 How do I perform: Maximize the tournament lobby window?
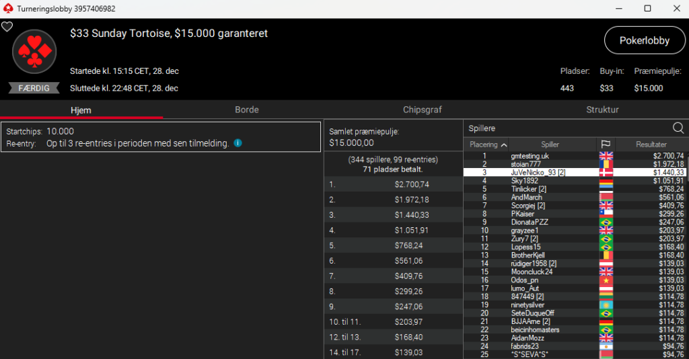click(647, 8)
